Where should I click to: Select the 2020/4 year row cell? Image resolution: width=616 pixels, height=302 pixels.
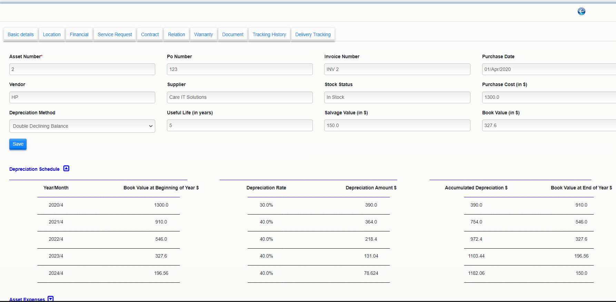pyautogui.click(x=56, y=205)
